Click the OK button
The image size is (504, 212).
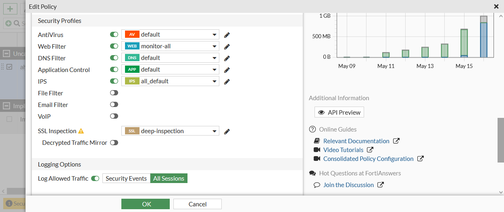[x=146, y=204]
